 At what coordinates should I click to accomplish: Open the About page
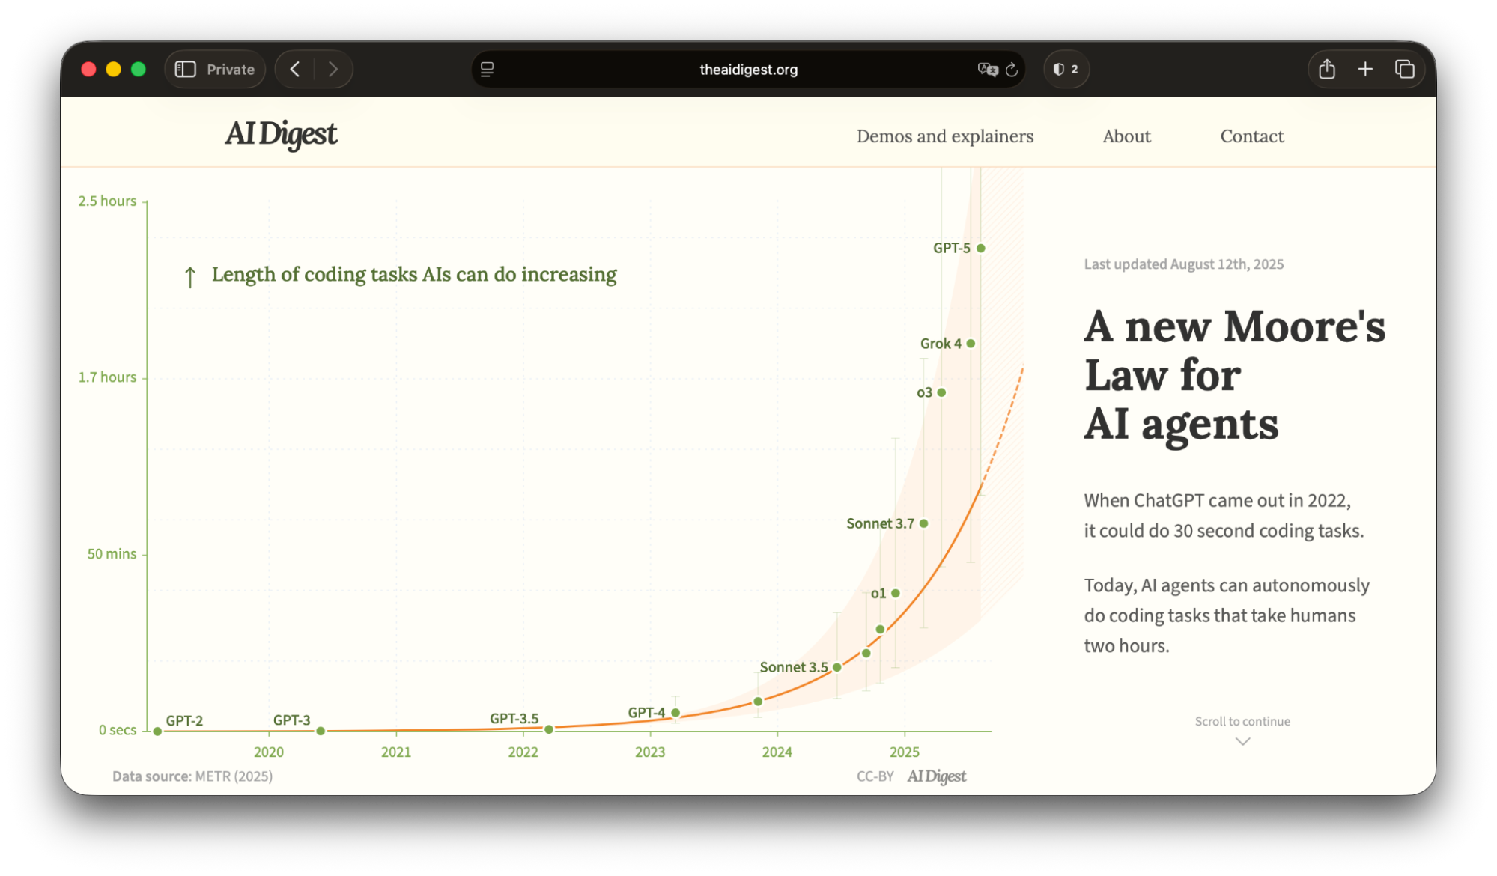tap(1126, 136)
